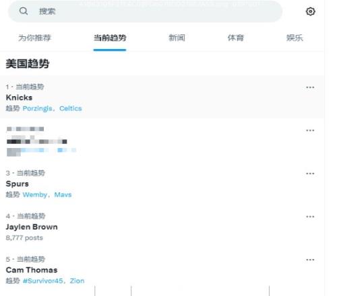337x296 pixels.
Task: Click the search magnifier icon
Action: (24, 11)
